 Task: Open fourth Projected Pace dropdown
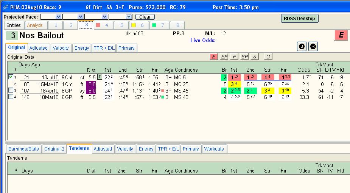click(x=129, y=17)
